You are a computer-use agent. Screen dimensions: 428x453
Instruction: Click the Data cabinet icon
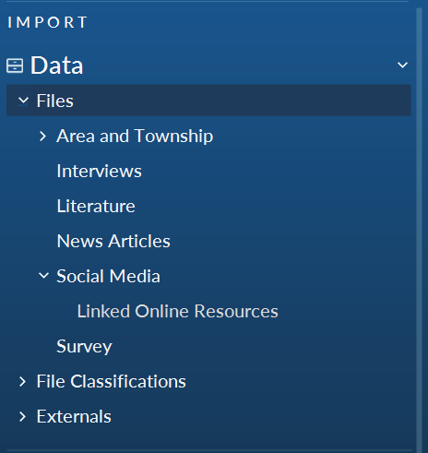pos(15,66)
